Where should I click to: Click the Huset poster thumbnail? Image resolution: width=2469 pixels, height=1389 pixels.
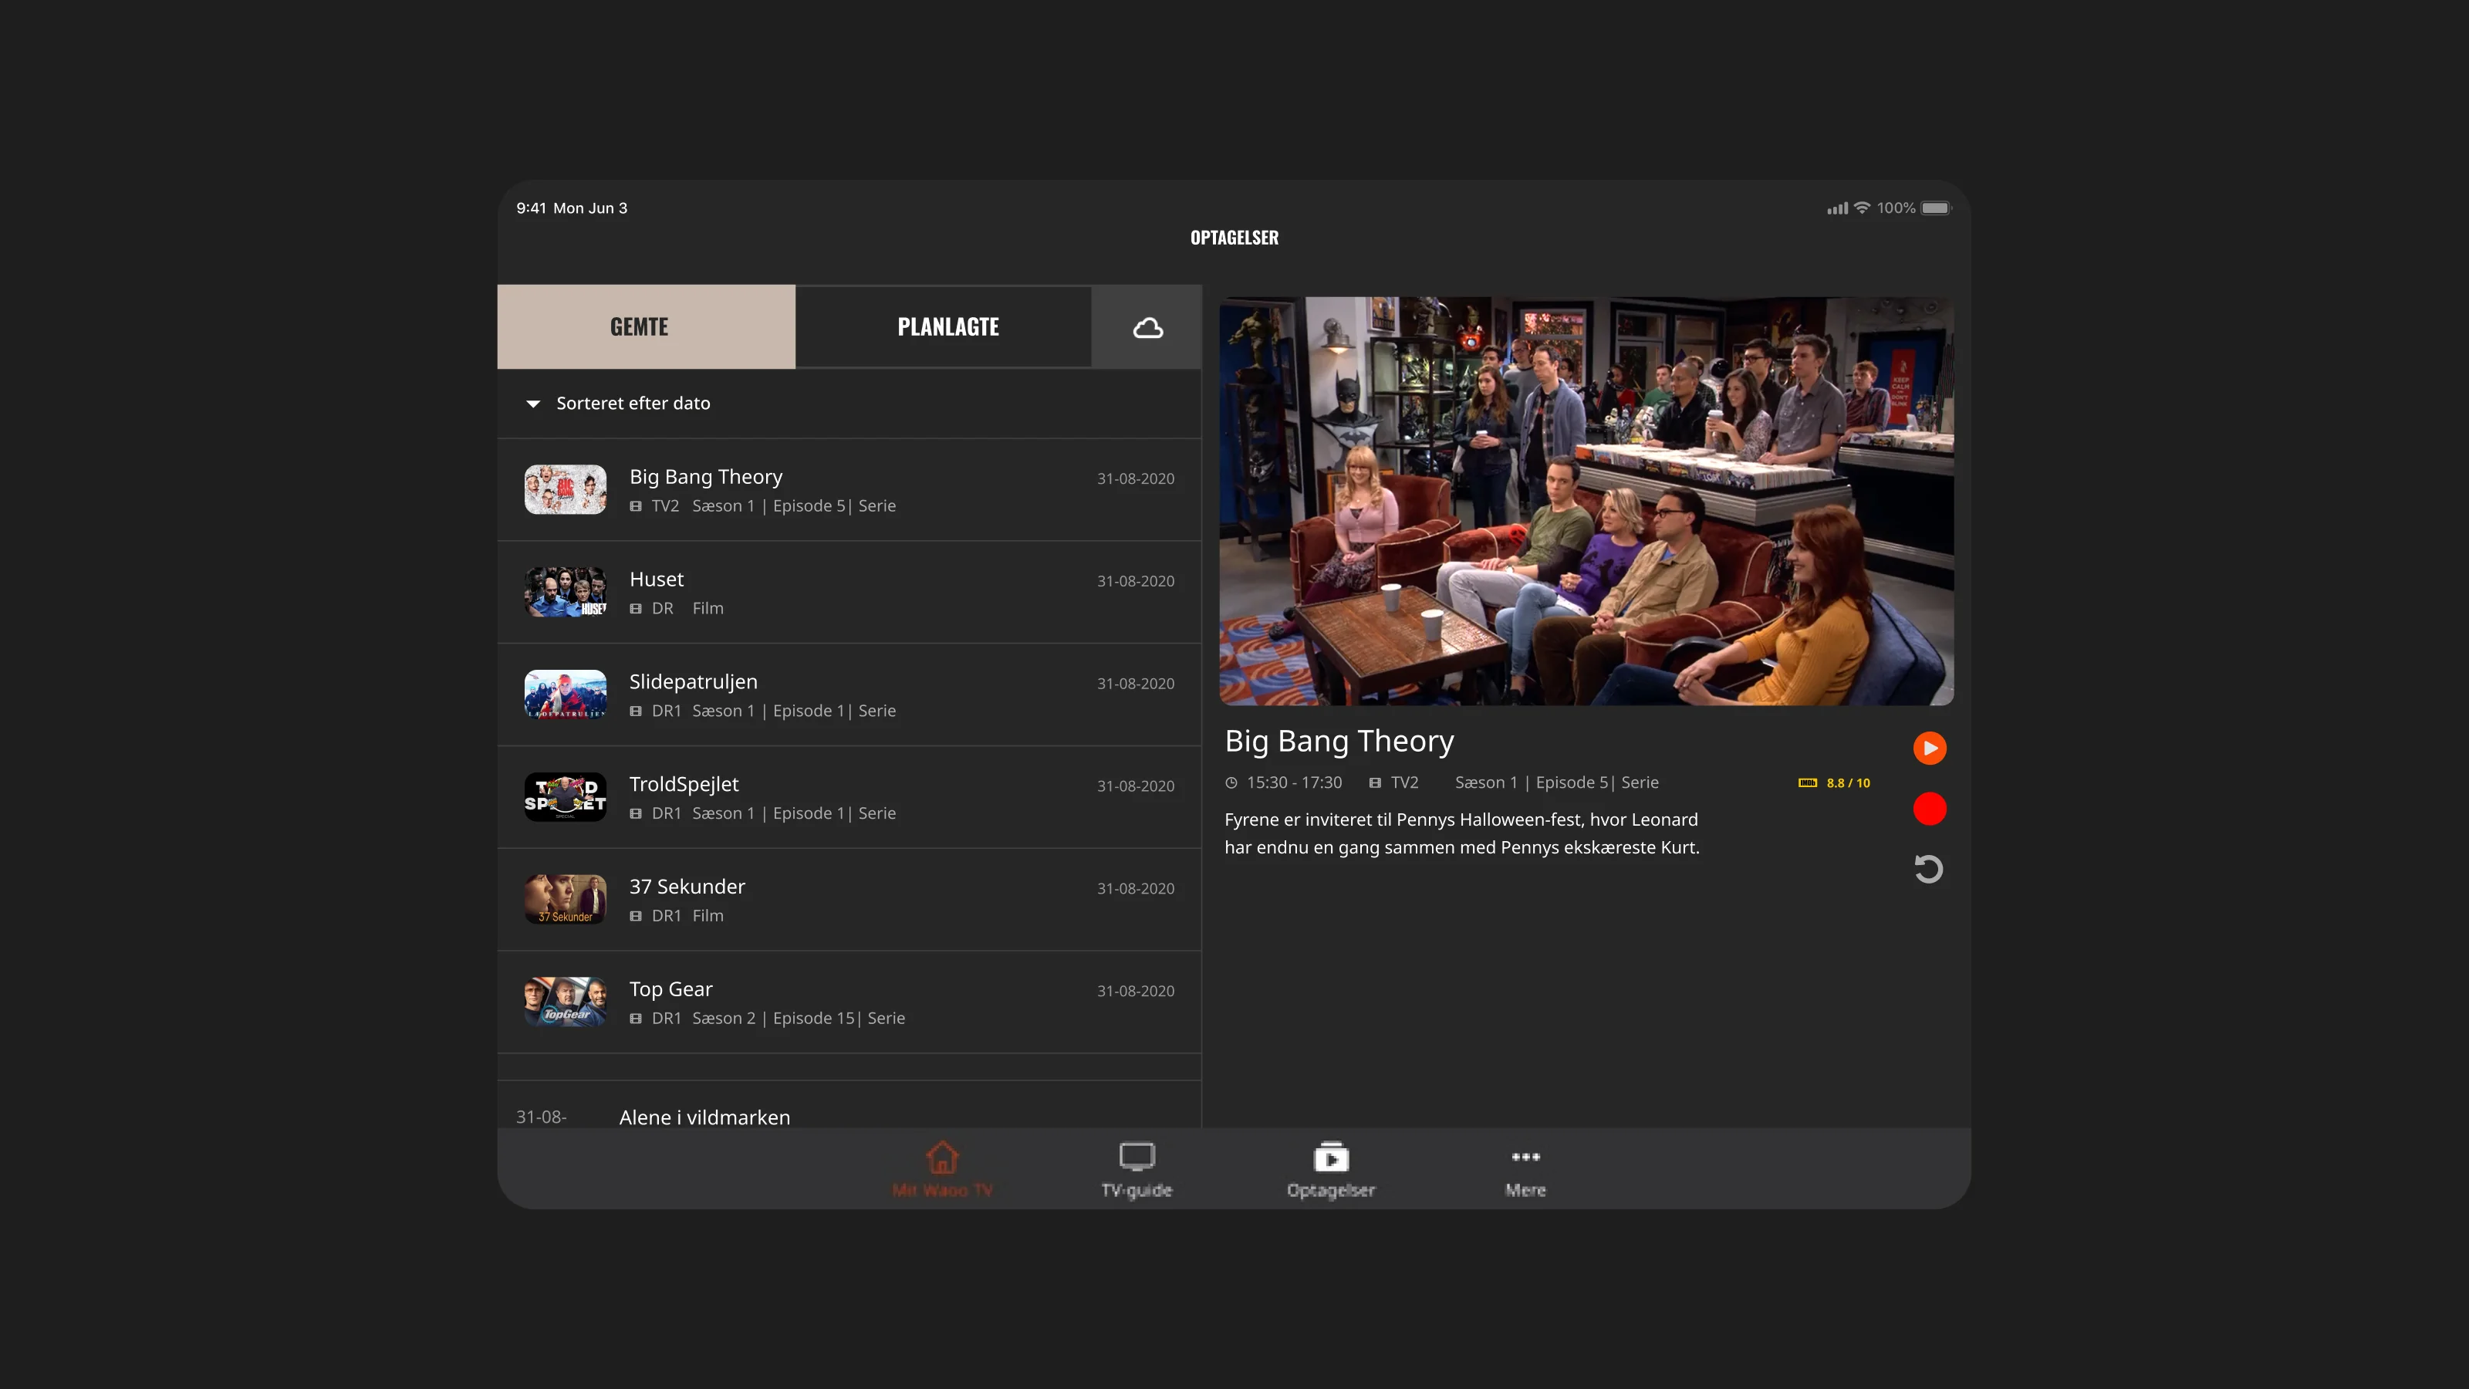[566, 593]
